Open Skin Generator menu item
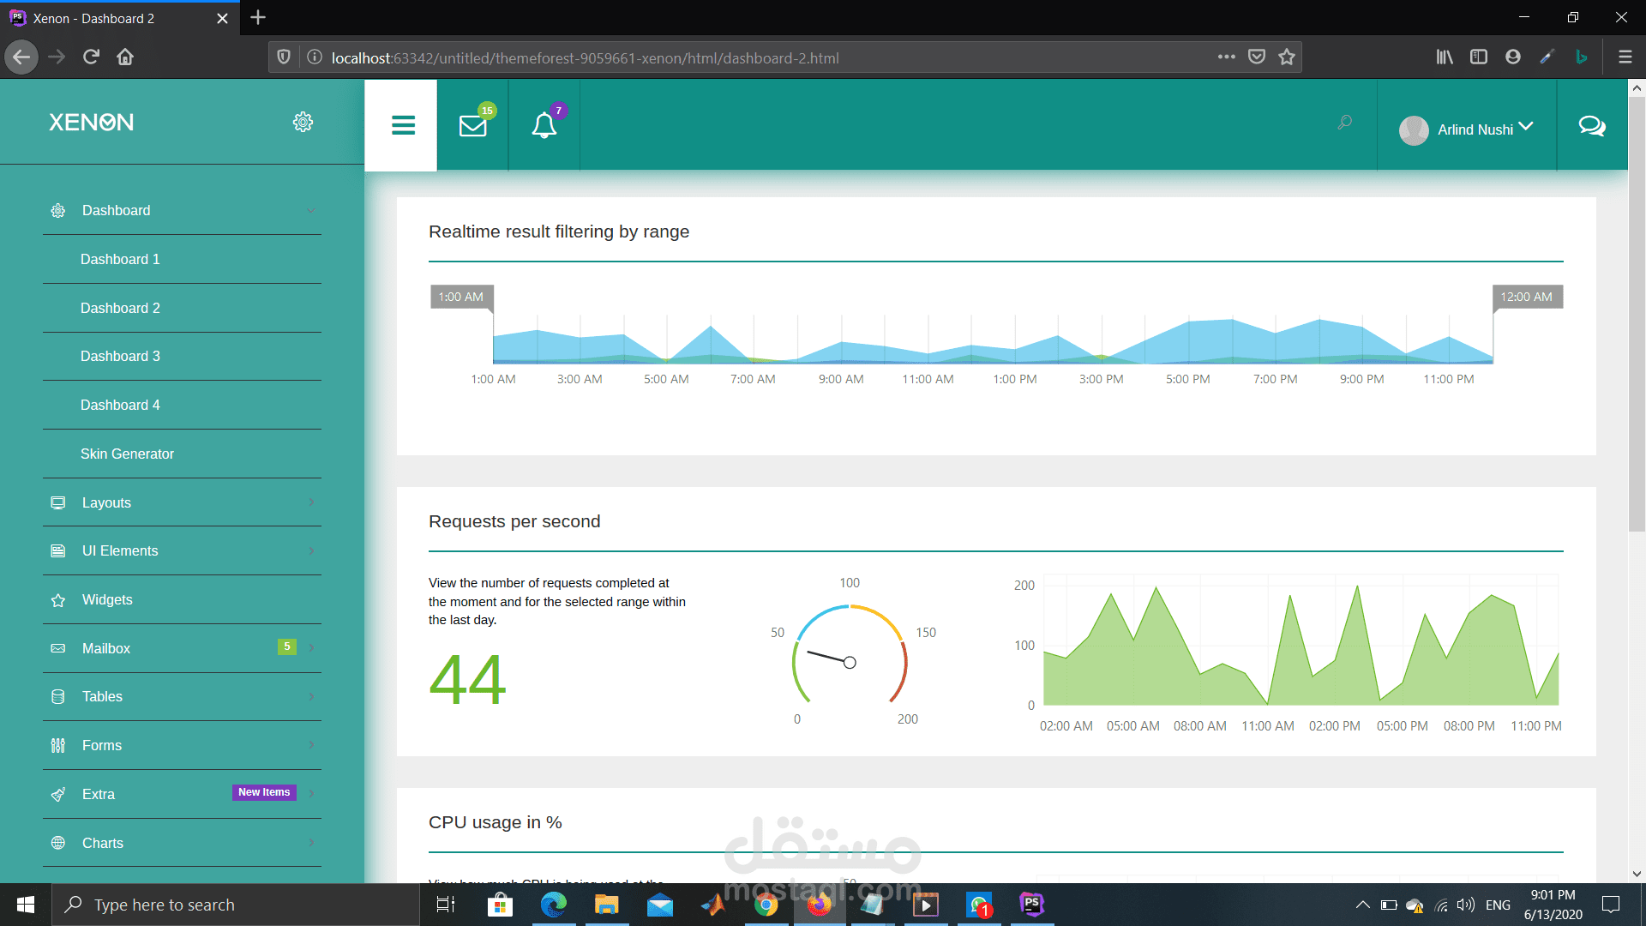1646x926 pixels. point(127,454)
